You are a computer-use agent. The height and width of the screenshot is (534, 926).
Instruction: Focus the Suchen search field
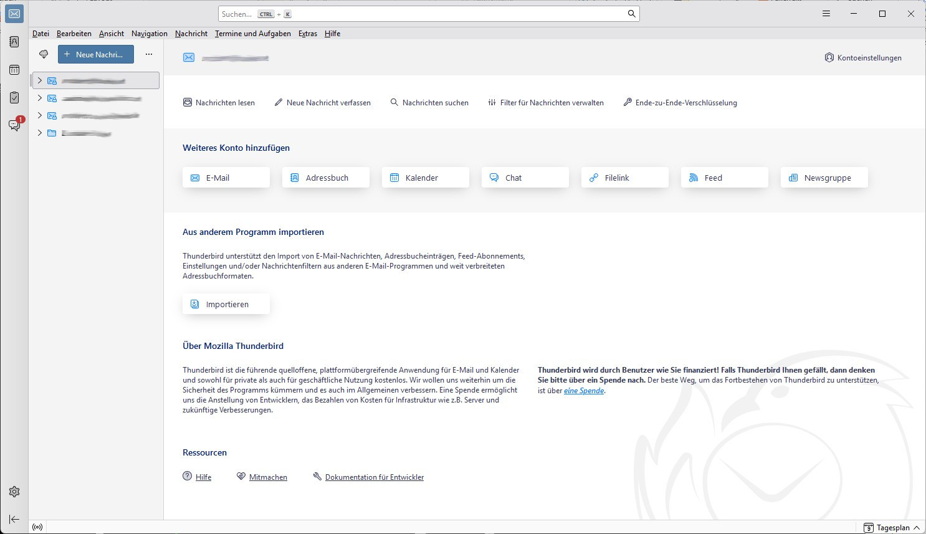(429, 14)
